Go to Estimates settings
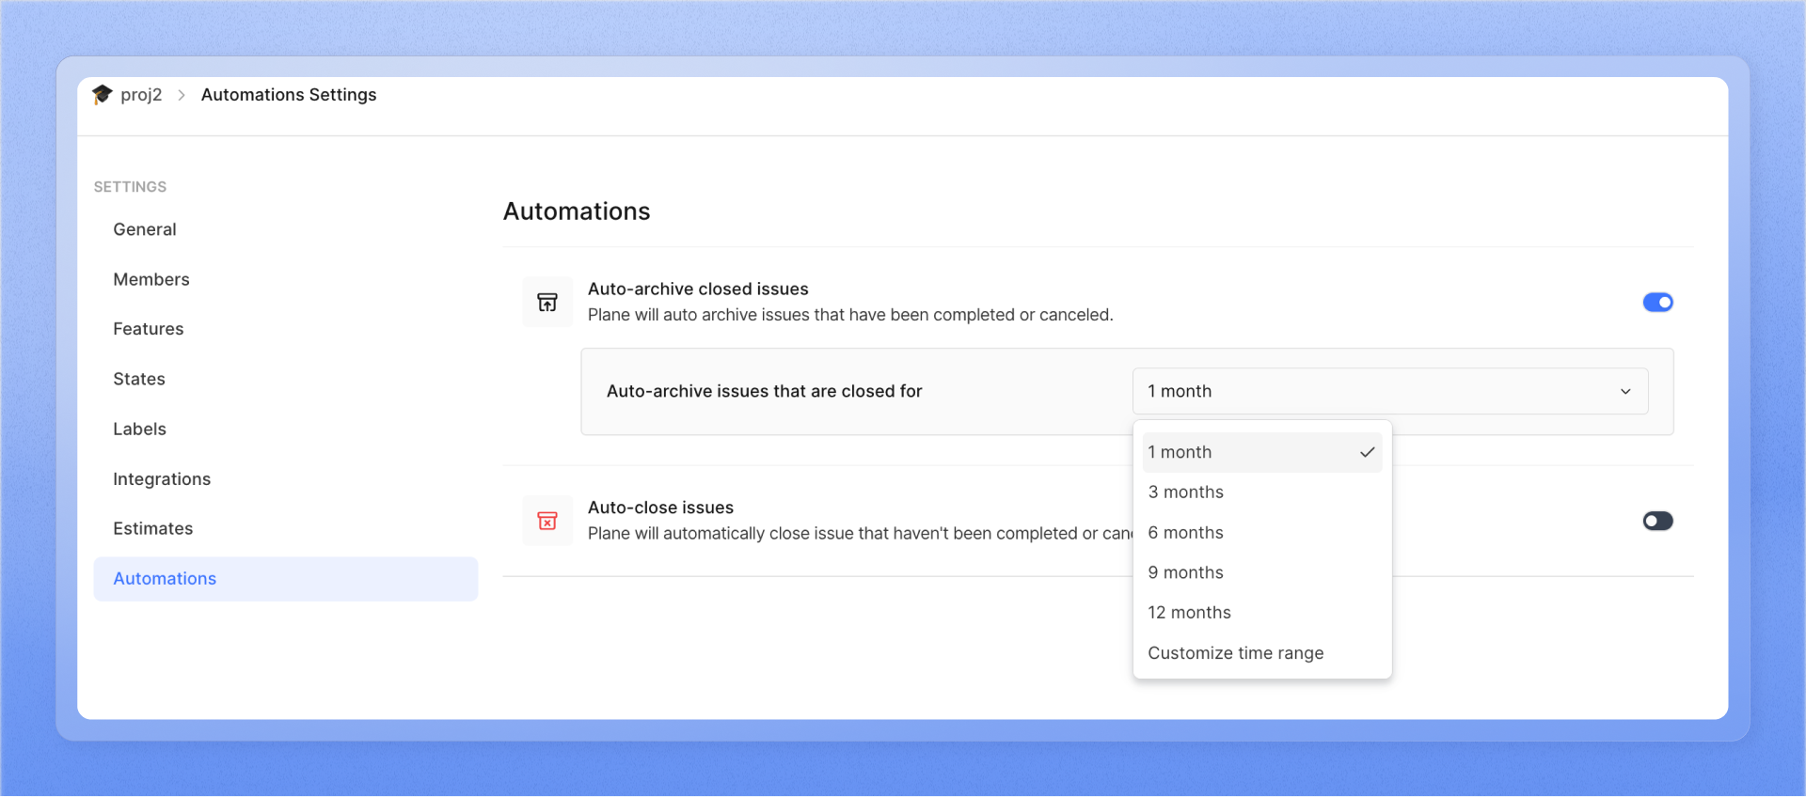Screen dimensions: 1806x797 click(286, 528)
